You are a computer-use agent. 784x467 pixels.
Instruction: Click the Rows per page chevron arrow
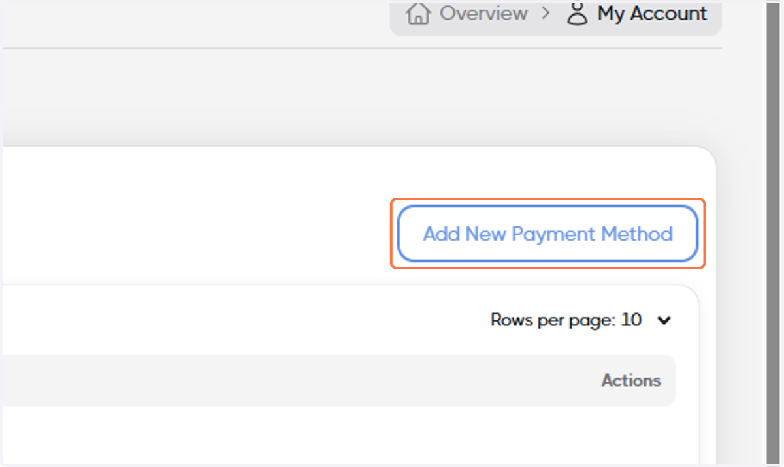[664, 320]
